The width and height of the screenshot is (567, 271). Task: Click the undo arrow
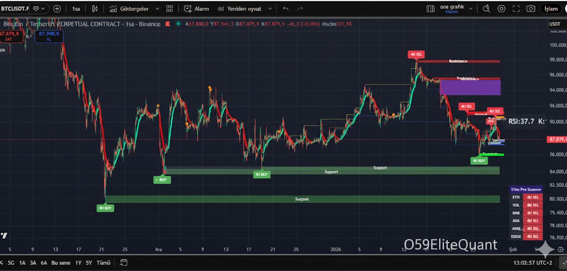pos(286,9)
